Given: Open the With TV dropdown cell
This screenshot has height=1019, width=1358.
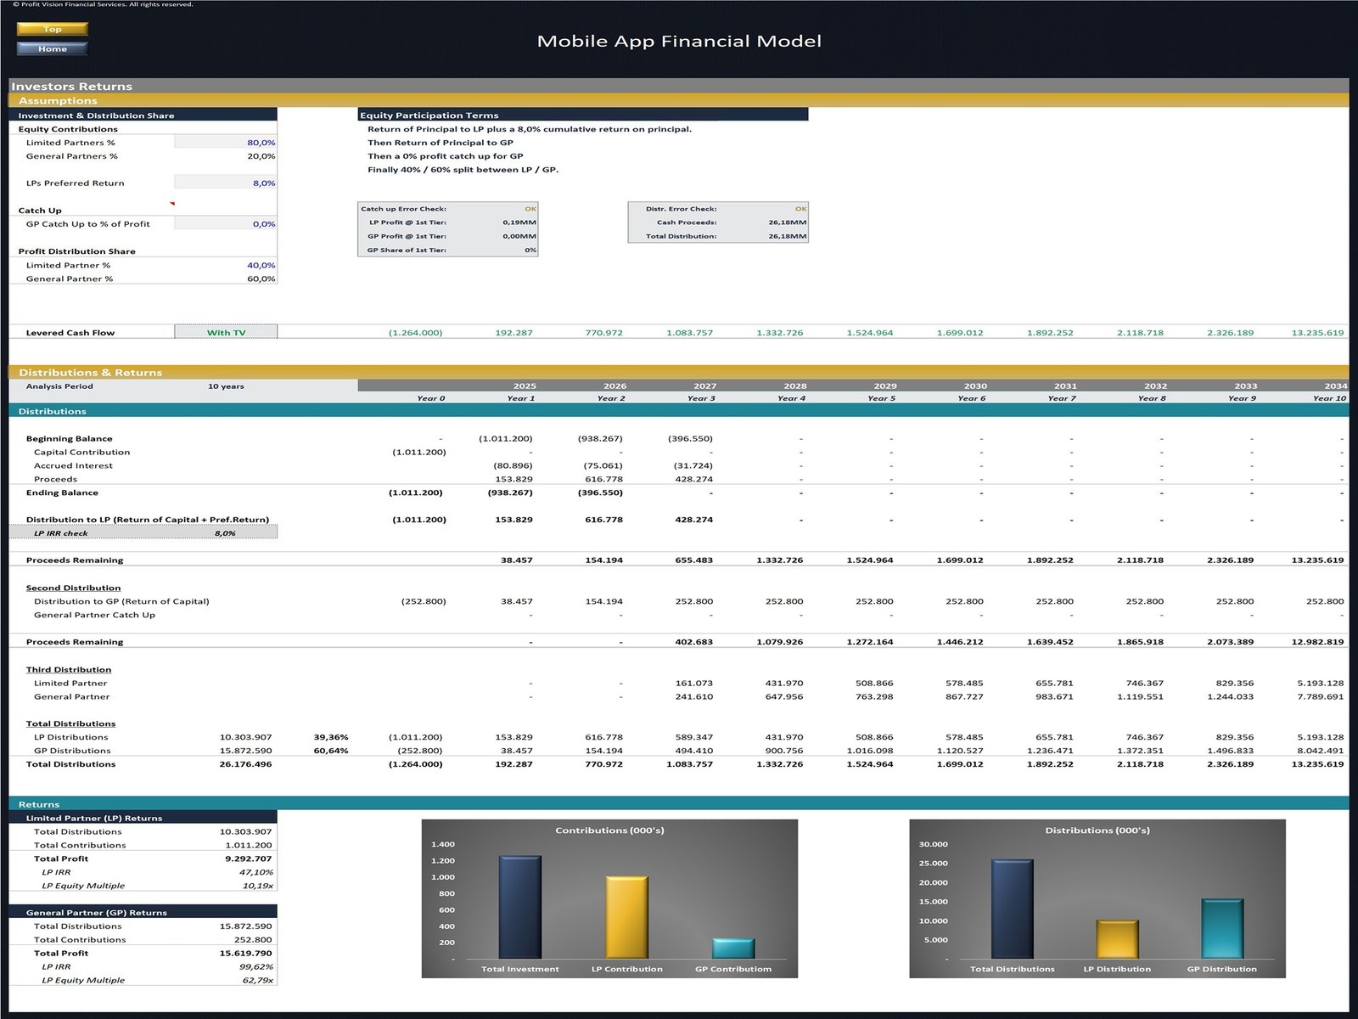Looking at the screenshot, I should coord(226,332).
